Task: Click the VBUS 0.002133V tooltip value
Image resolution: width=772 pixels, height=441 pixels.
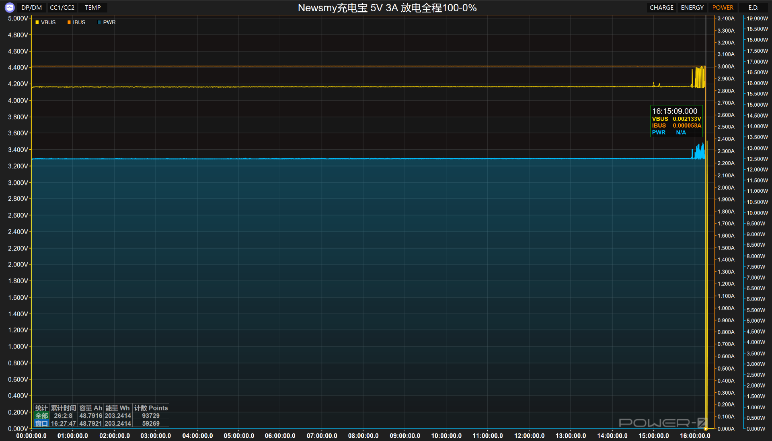Action: (x=676, y=119)
